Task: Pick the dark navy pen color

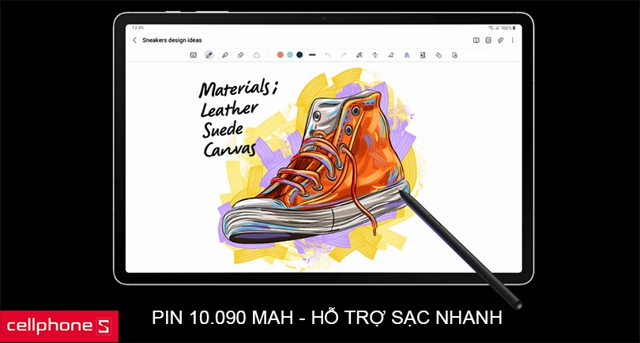Action: tap(299, 55)
